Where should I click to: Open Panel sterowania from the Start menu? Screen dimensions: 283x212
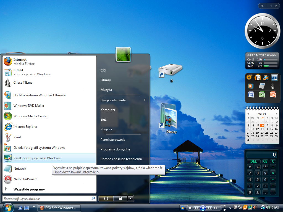[x=113, y=140]
